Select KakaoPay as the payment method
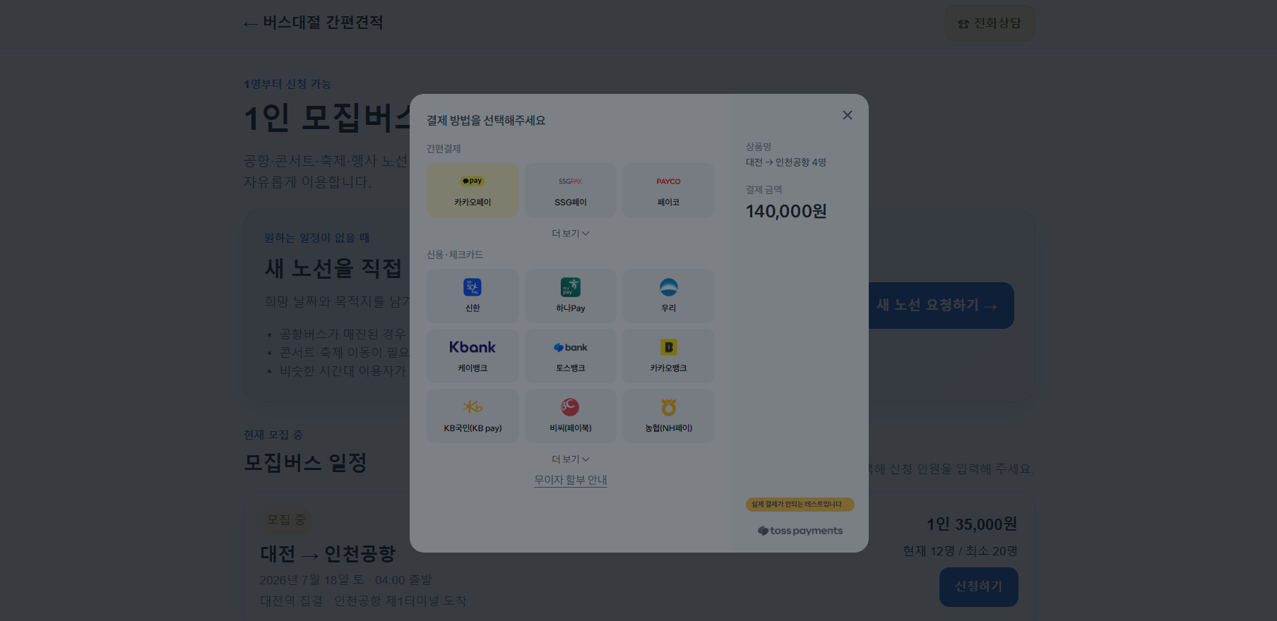The width and height of the screenshot is (1277, 621). click(473, 190)
